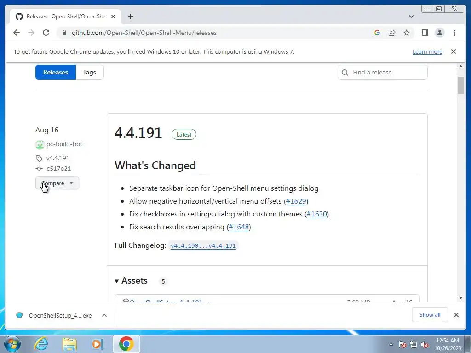Open Windows Explorer from taskbar
Screen dimensions: 471x353
tap(69, 344)
